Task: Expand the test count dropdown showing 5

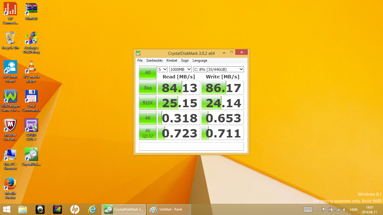Action: tap(162, 69)
